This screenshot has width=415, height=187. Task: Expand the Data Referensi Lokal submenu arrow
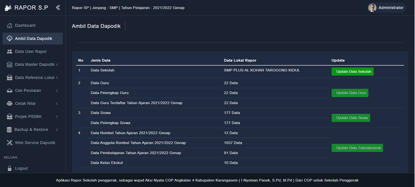(x=57, y=78)
